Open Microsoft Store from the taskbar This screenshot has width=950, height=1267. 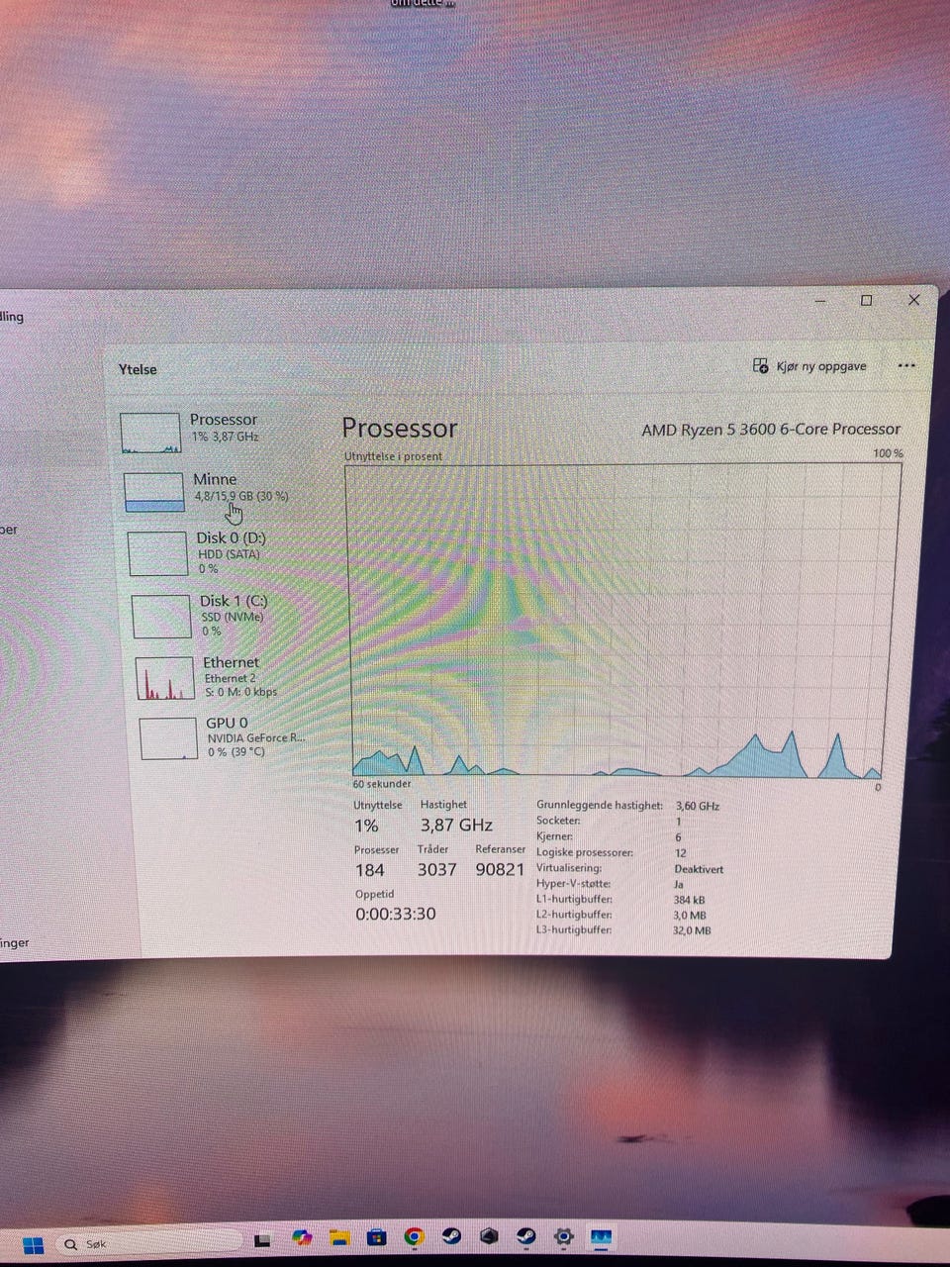[x=376, y=1237]
